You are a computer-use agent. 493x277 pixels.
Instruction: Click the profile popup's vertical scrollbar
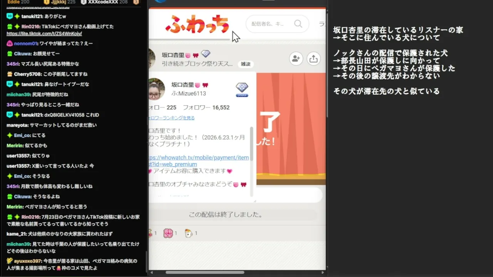tap(252, 144)
